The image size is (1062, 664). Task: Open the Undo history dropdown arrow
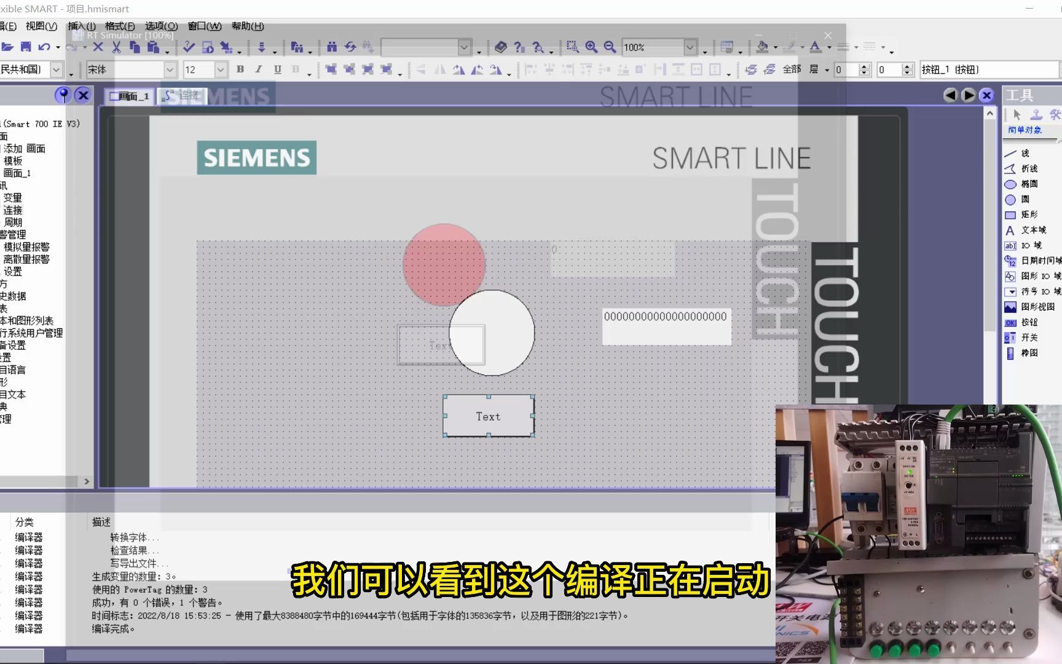[x=58, y=47]
